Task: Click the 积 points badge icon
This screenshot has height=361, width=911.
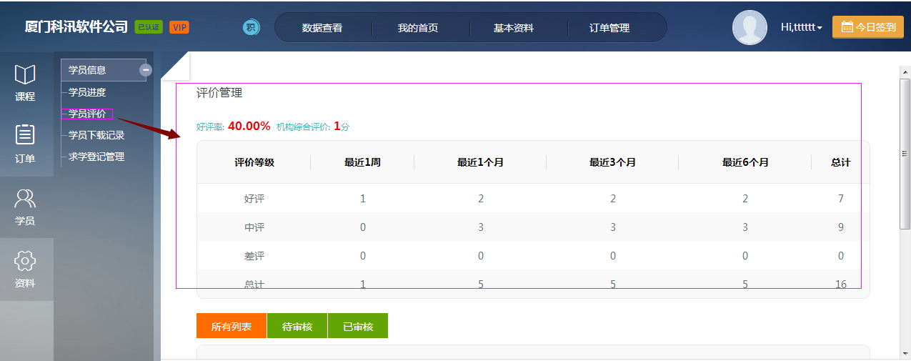Action: click(251, 28)
